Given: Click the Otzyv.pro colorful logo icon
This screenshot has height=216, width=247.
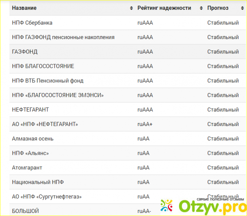Looking at the screenshot, I should (166, 205).
